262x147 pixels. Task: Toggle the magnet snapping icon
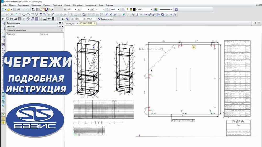(x=46, y=10)
